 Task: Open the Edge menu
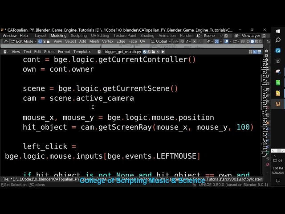[x=121, y=41]
